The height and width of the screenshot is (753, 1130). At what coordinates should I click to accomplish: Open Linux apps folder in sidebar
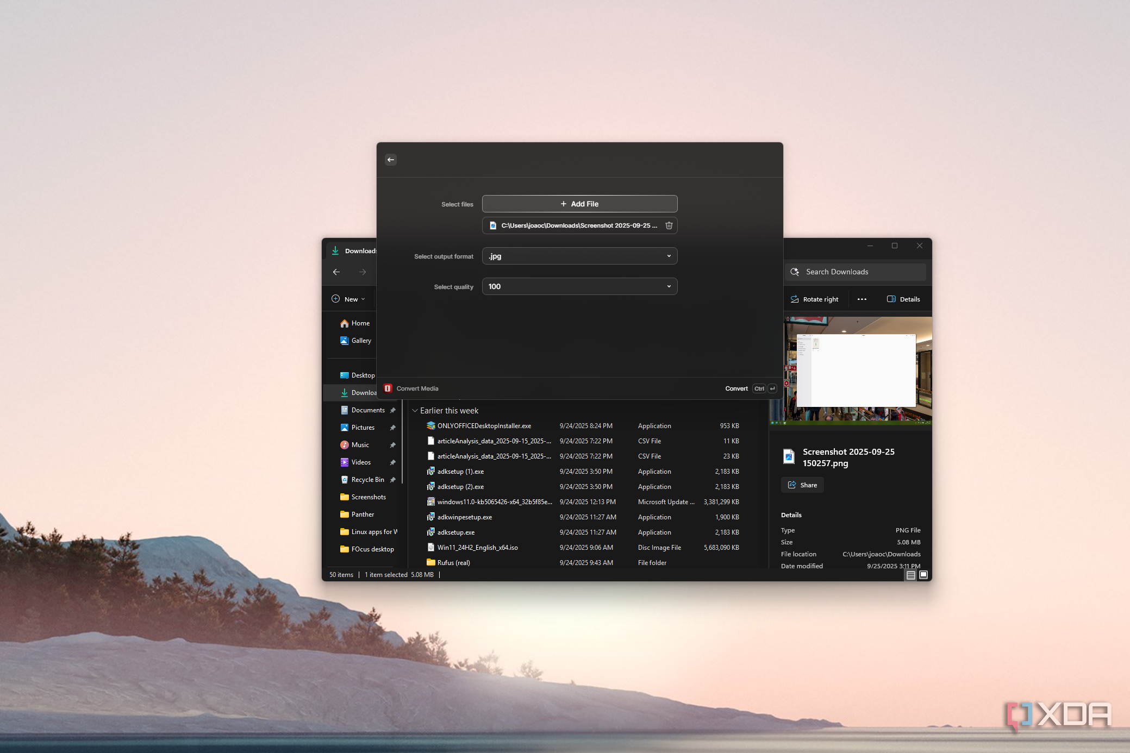369,532
